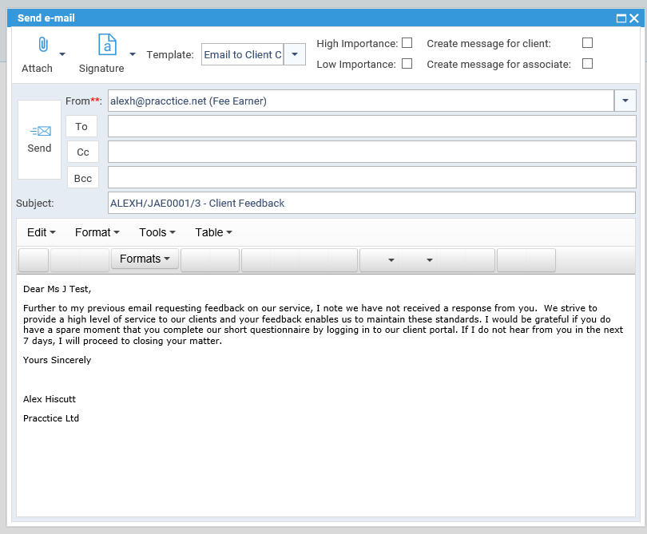
Task: Click the Attach paperclip icon
Action: [43, 44]
